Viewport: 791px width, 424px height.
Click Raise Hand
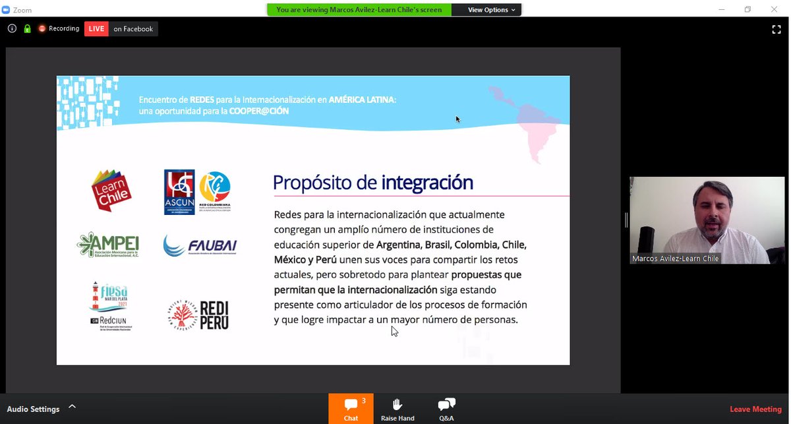[397, 409]
